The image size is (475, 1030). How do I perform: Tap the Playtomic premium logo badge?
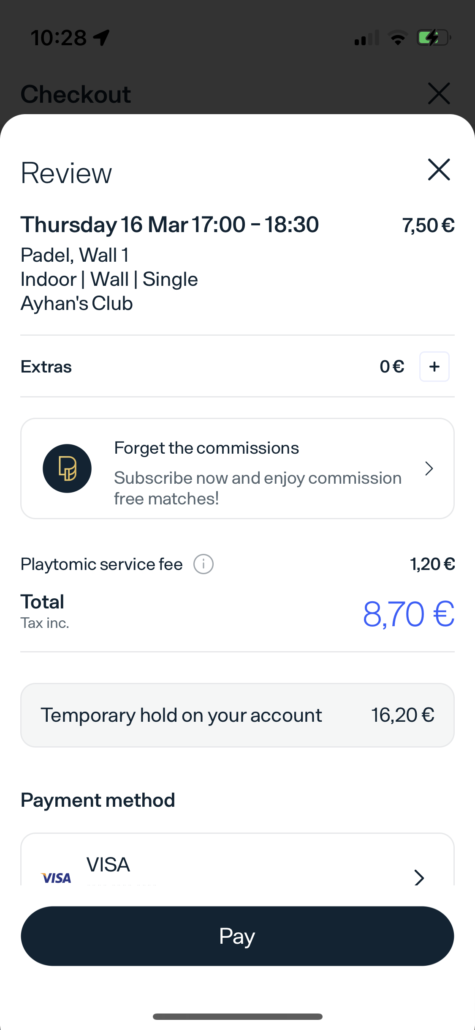pos(67,468)
